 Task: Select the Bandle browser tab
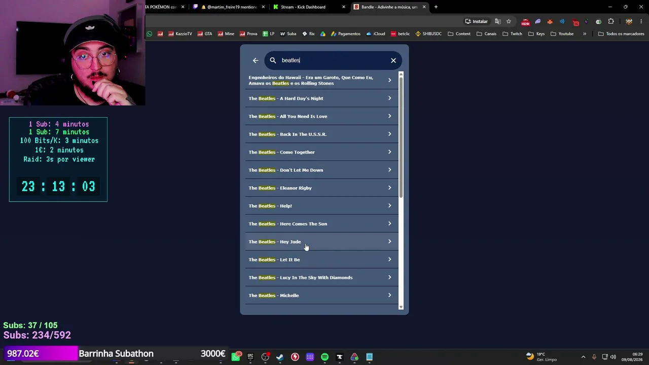click(390, 7)
